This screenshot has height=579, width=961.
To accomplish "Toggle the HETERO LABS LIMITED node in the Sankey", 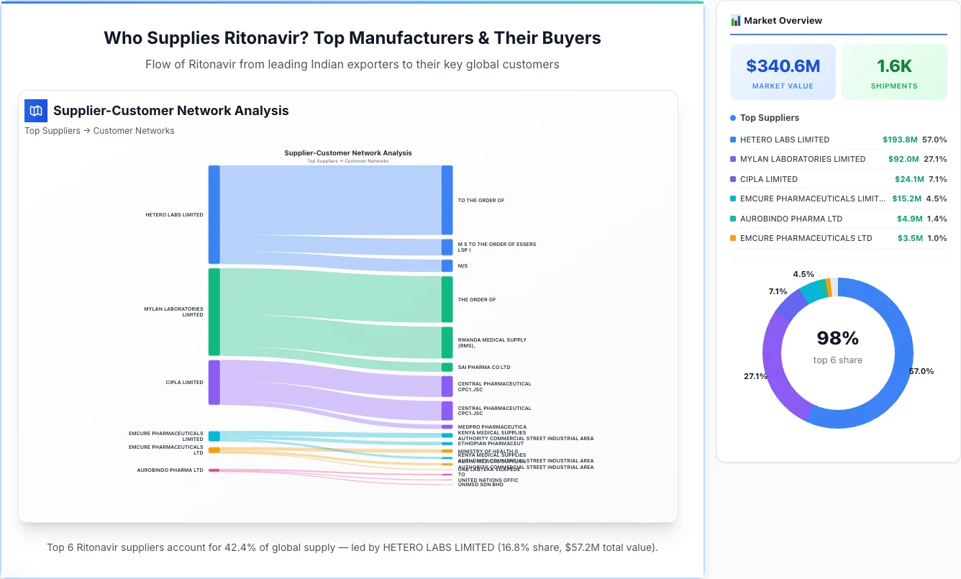I will (212, 214).
